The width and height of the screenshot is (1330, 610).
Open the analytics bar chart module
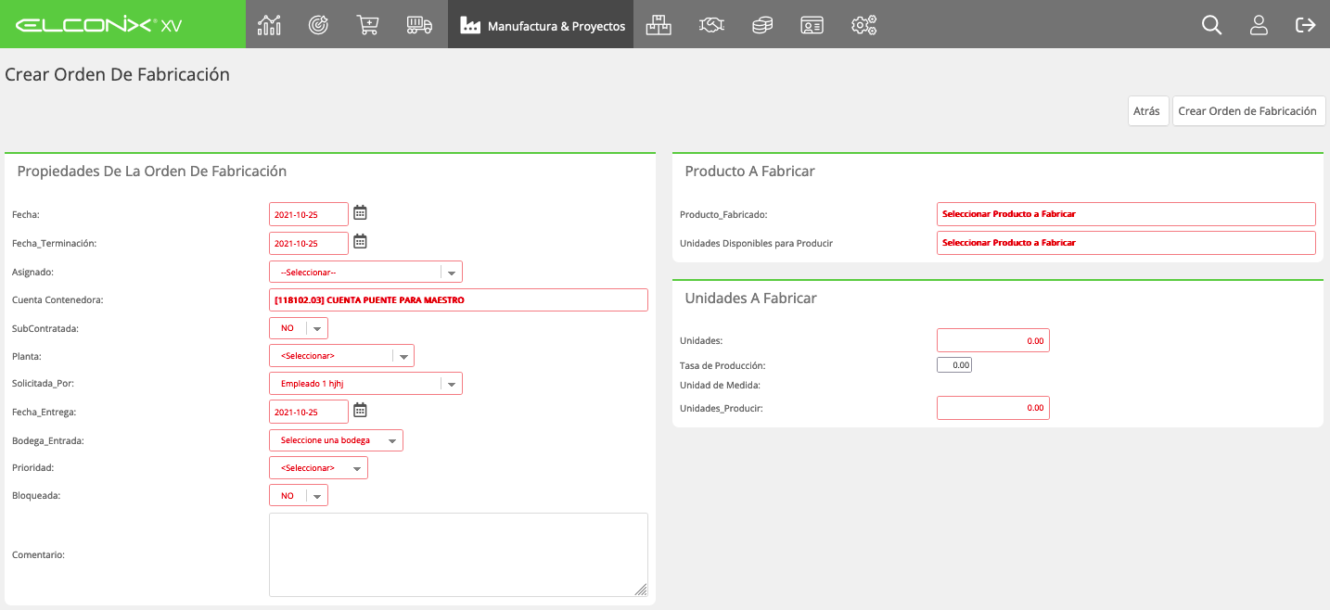(269, 25)
